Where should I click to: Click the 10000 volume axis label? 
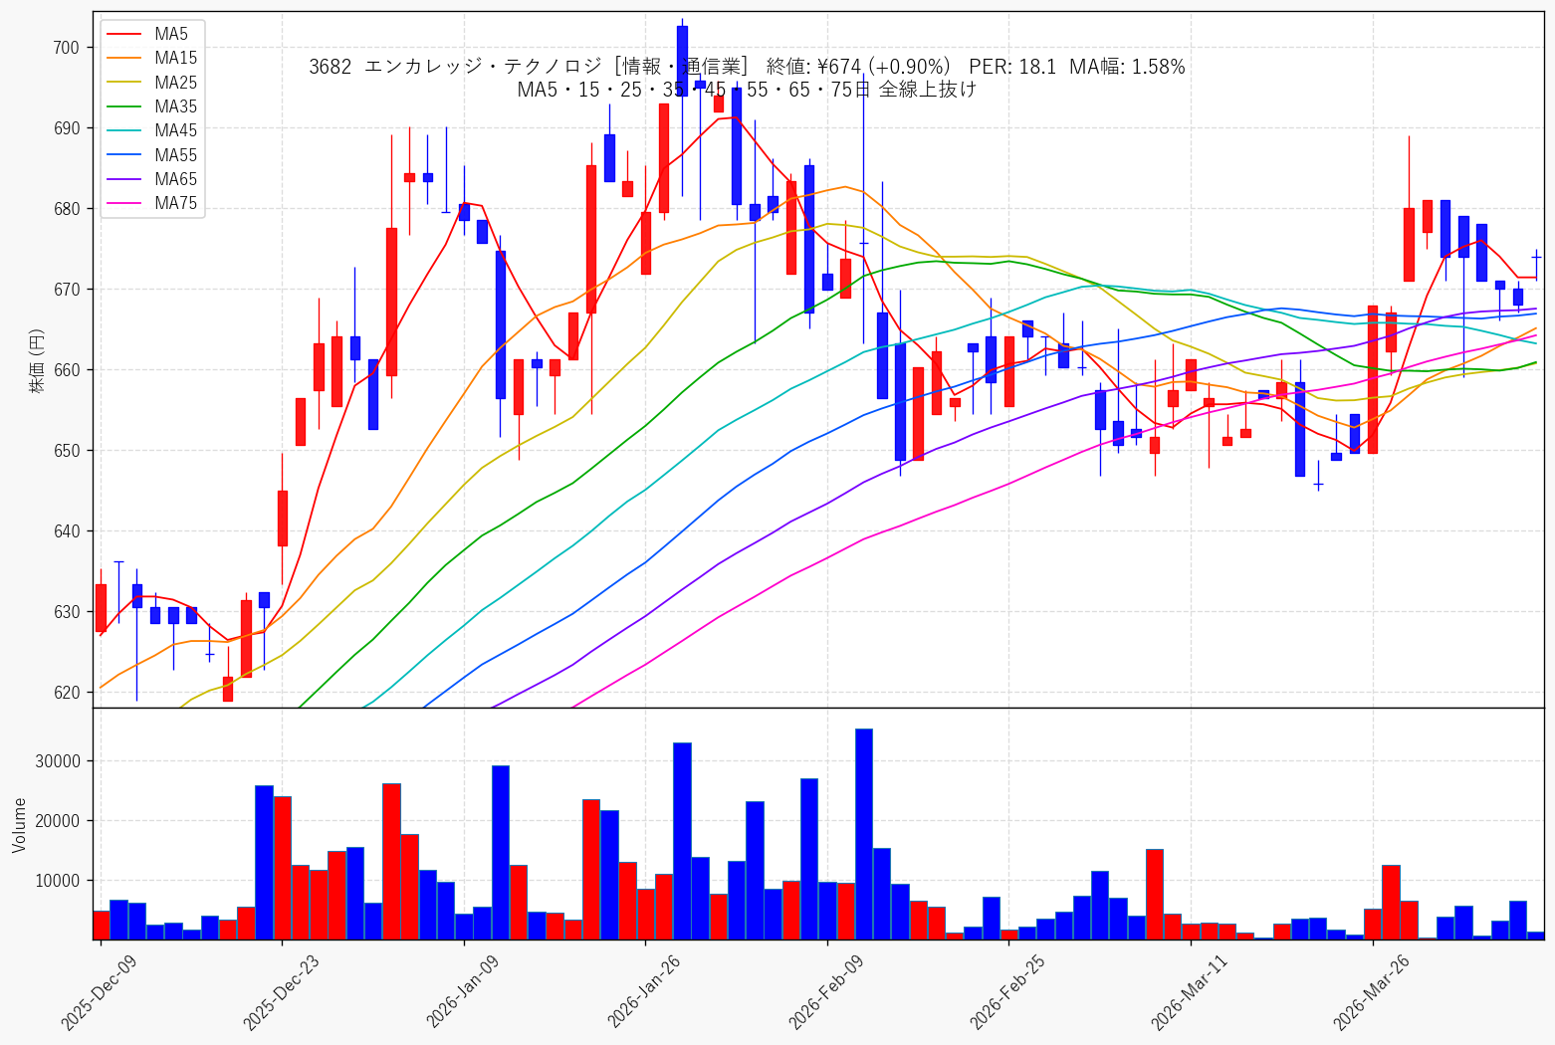tap(58, 881)
